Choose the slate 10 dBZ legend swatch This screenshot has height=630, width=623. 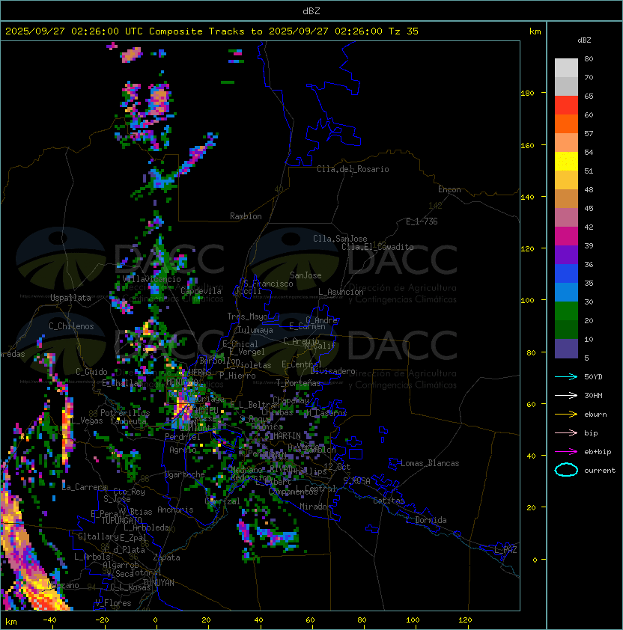pyautogui.click(x=566, y=349)
